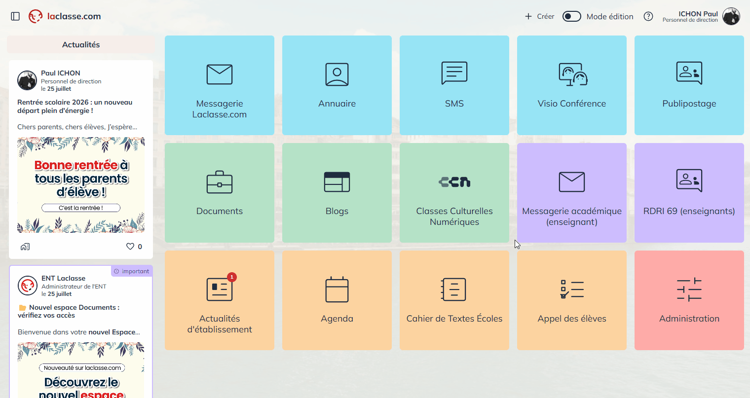Click the C'est la rentrée ! button
750x398 pixels.
(x=81, y=208)
